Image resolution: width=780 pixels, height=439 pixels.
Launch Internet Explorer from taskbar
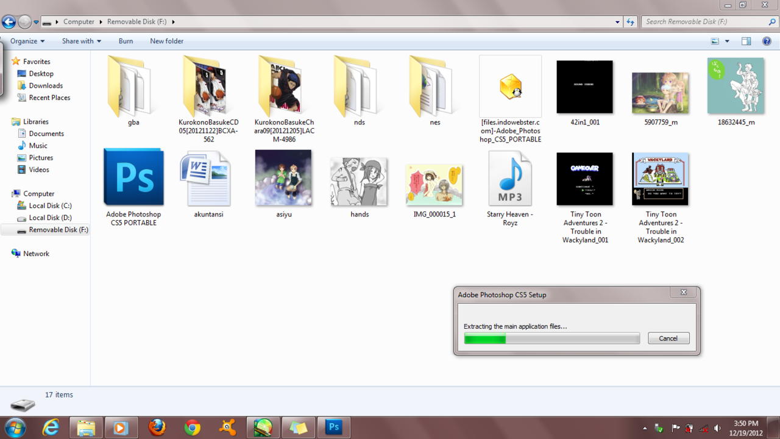pyautogui.click(x=51, y=428)
